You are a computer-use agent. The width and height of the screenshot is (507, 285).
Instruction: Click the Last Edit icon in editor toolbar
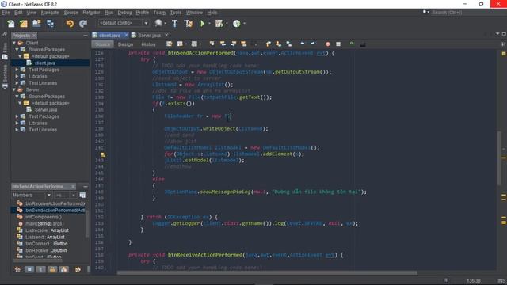(169, 44)
